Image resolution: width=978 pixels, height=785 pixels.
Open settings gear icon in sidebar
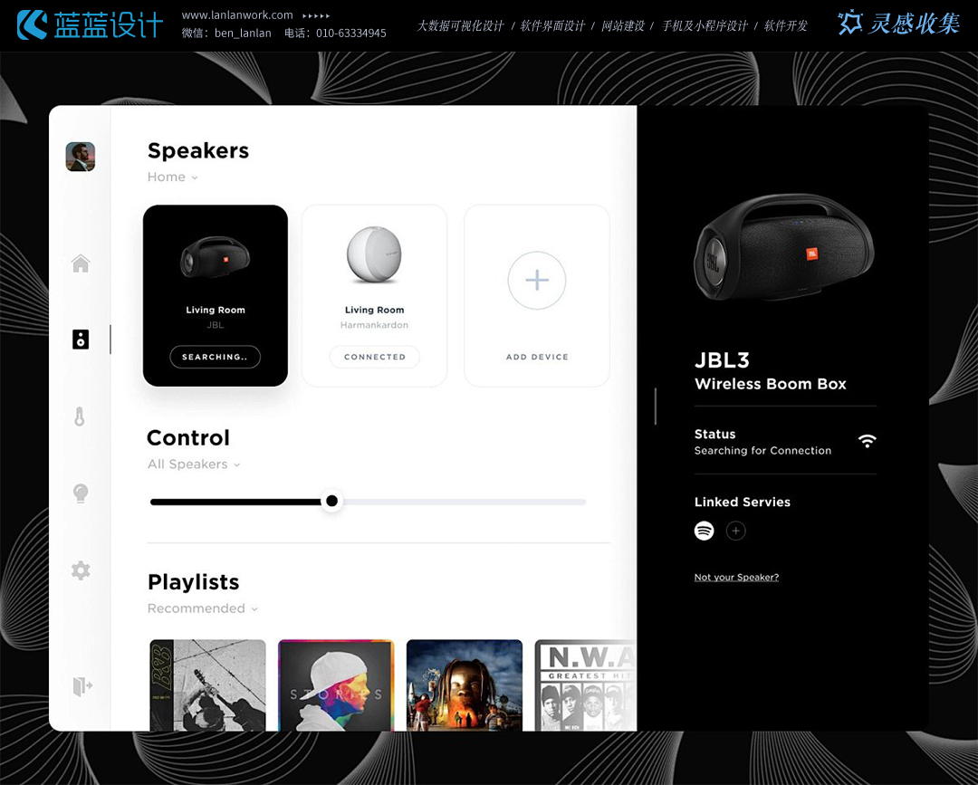coord(81,570)
